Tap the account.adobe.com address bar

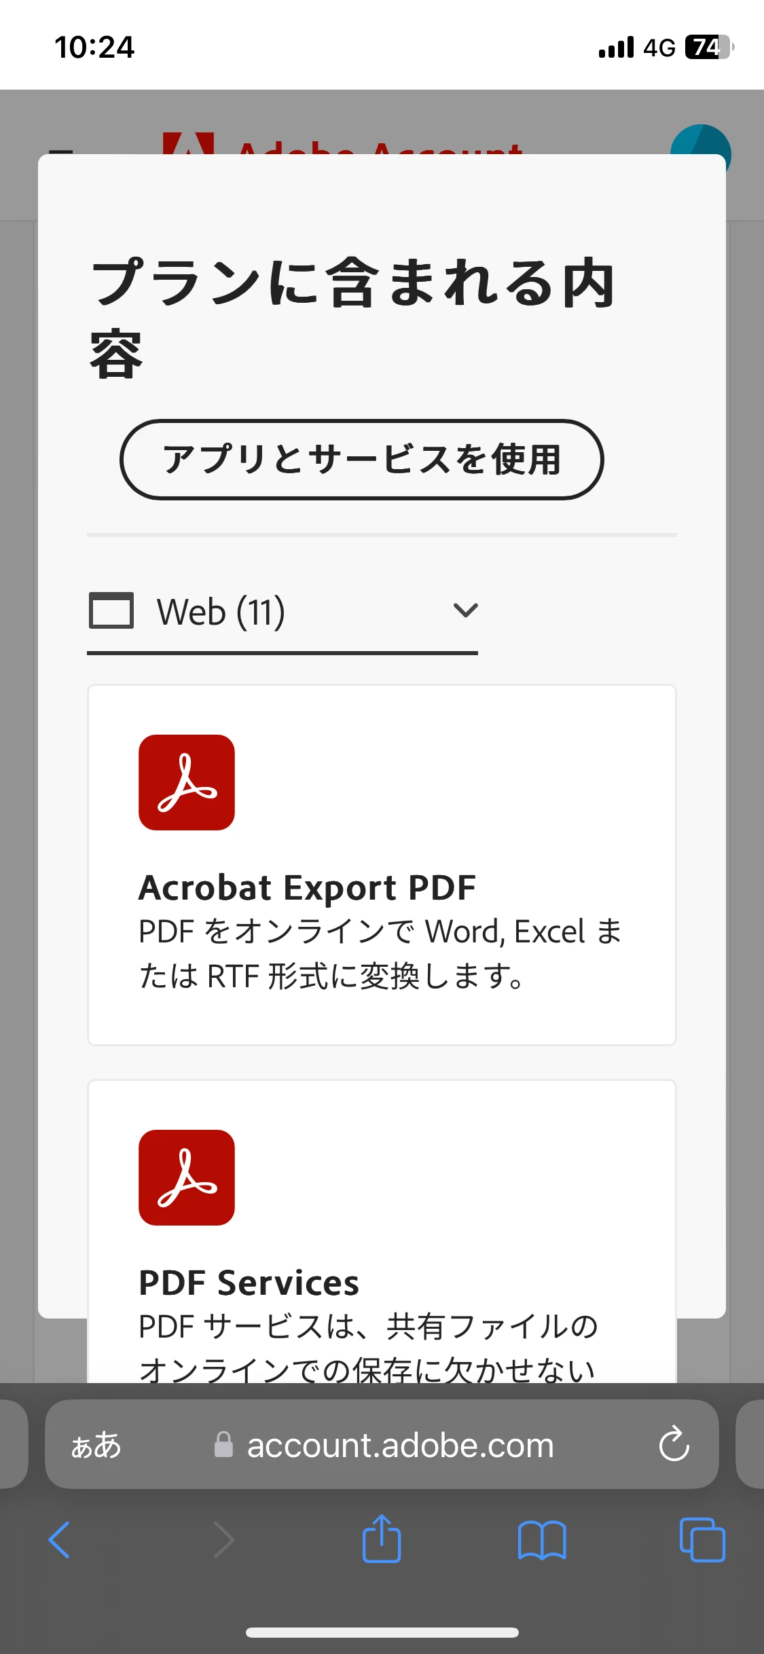coord(382,1444)
